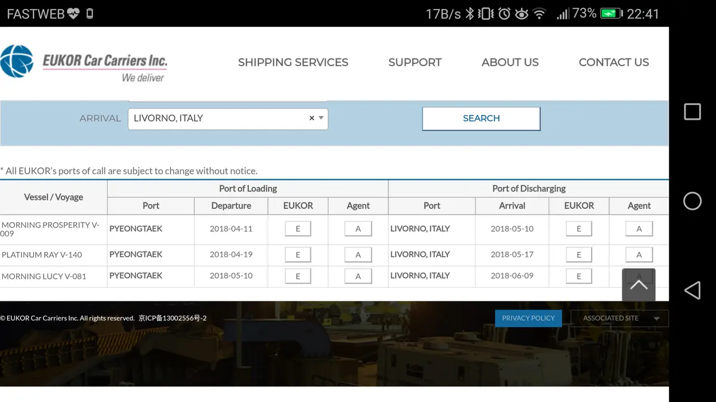Tap the Bluetooth icon in status bar

point(470,13)
